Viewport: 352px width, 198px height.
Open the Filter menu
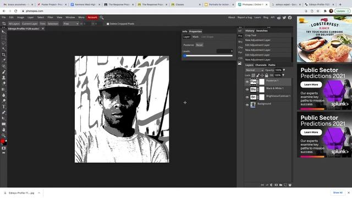50,18
